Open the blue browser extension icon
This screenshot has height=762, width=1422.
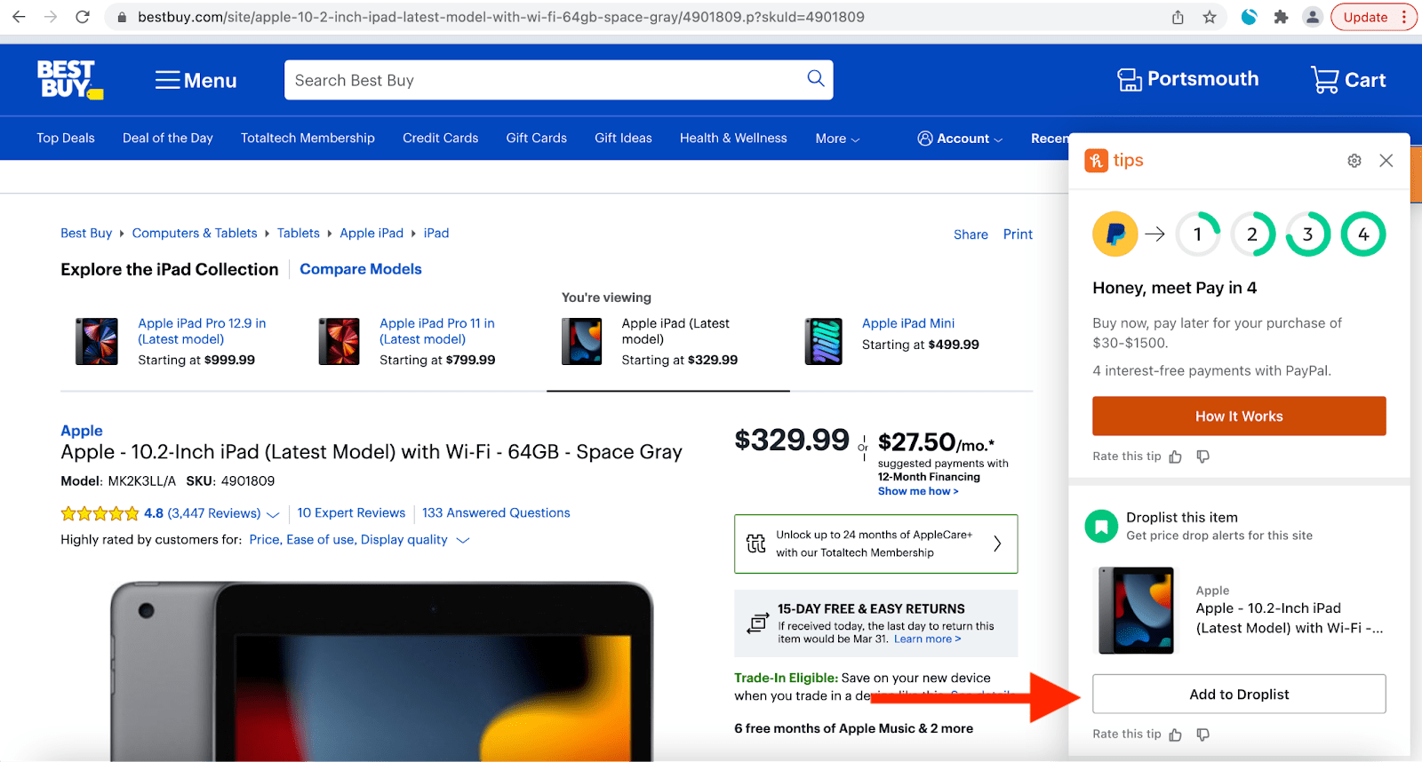pos(1249,17)
